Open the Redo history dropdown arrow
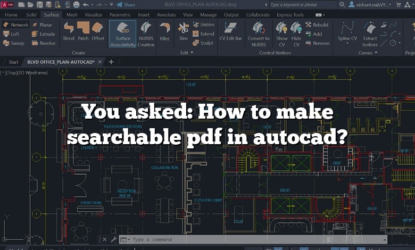Viewport: 415px width, 250px height. pos(105,4)
